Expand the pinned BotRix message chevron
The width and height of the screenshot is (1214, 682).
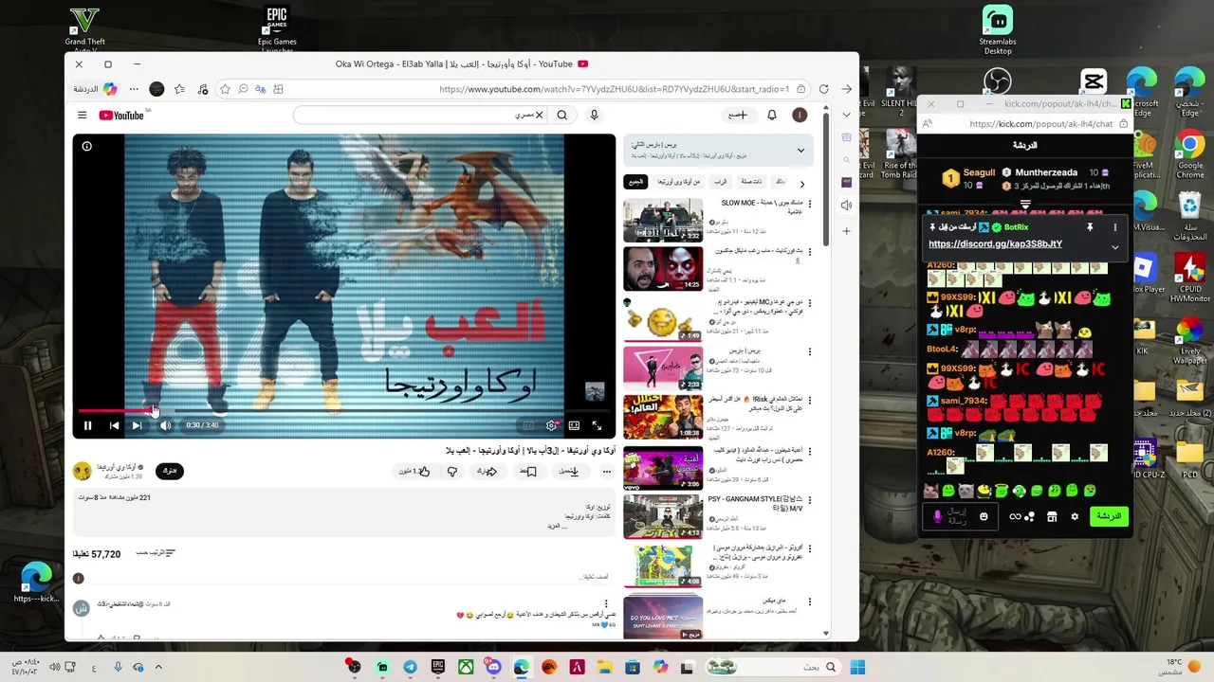(1114, 247)
